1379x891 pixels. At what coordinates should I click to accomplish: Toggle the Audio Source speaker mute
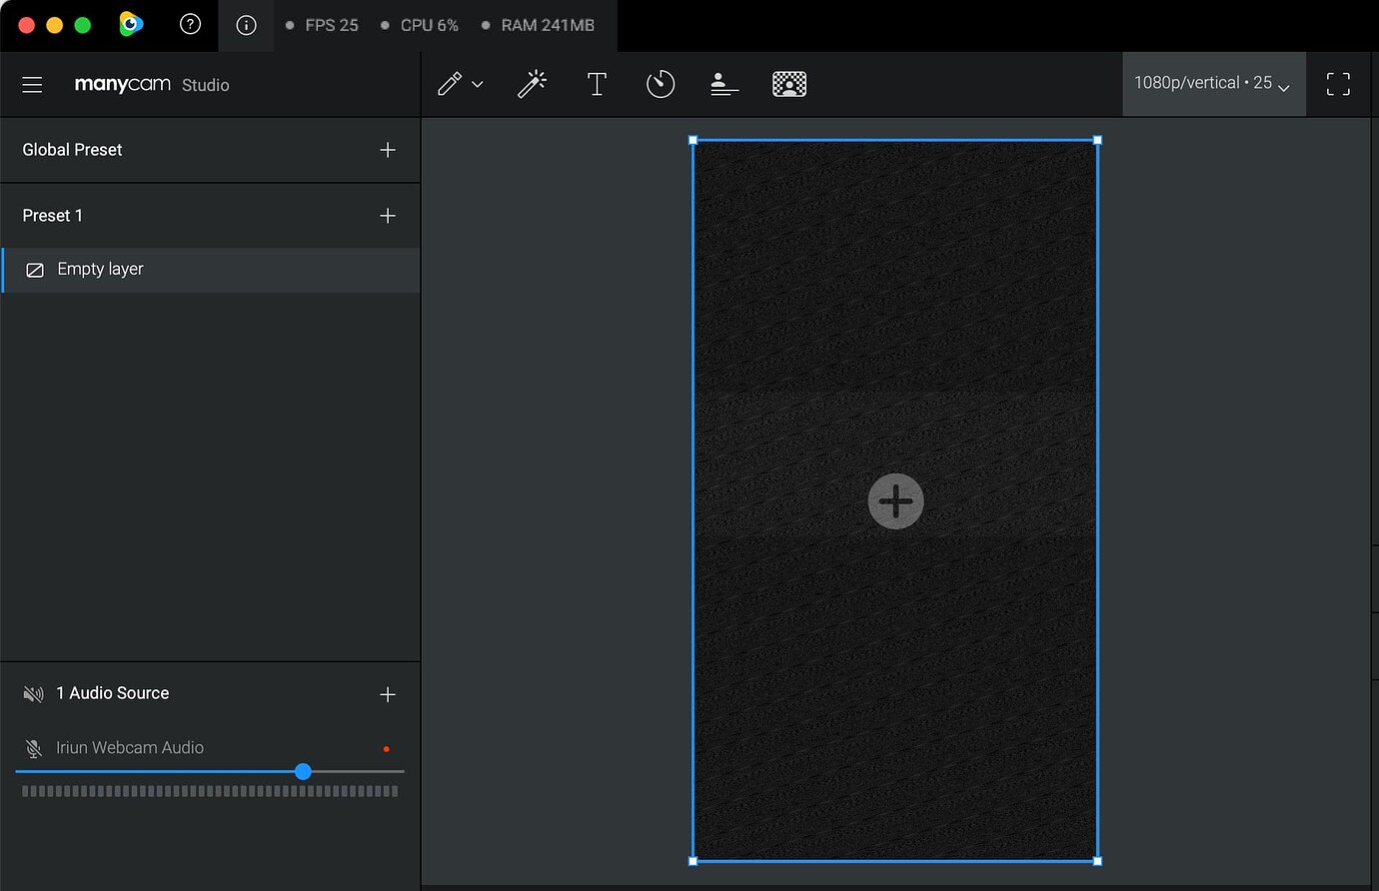tap(34, 693)
